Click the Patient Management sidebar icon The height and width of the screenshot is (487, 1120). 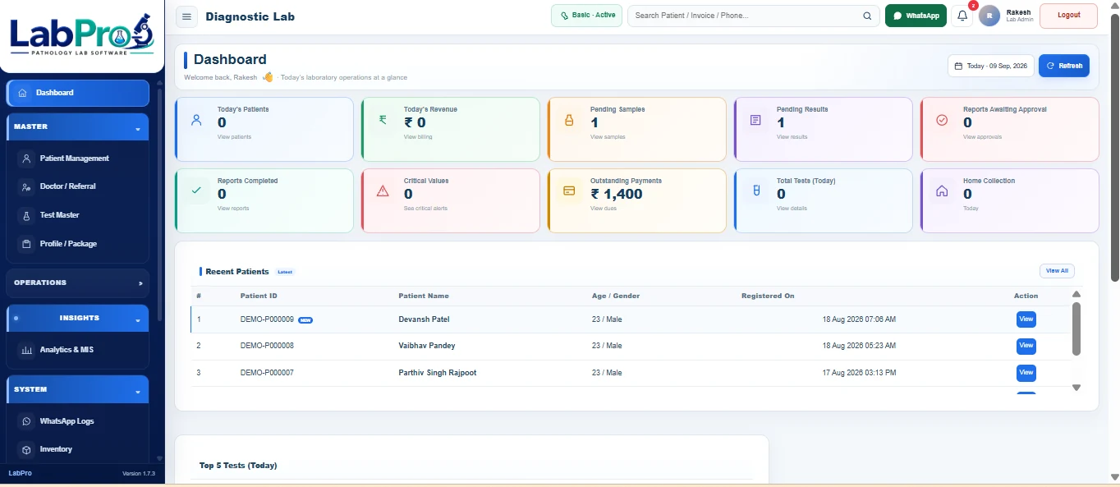[x=26, y=159]
